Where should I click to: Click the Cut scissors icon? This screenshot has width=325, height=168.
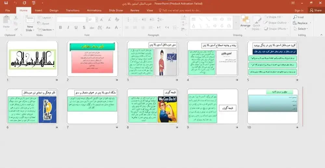(x=16, y=18)
